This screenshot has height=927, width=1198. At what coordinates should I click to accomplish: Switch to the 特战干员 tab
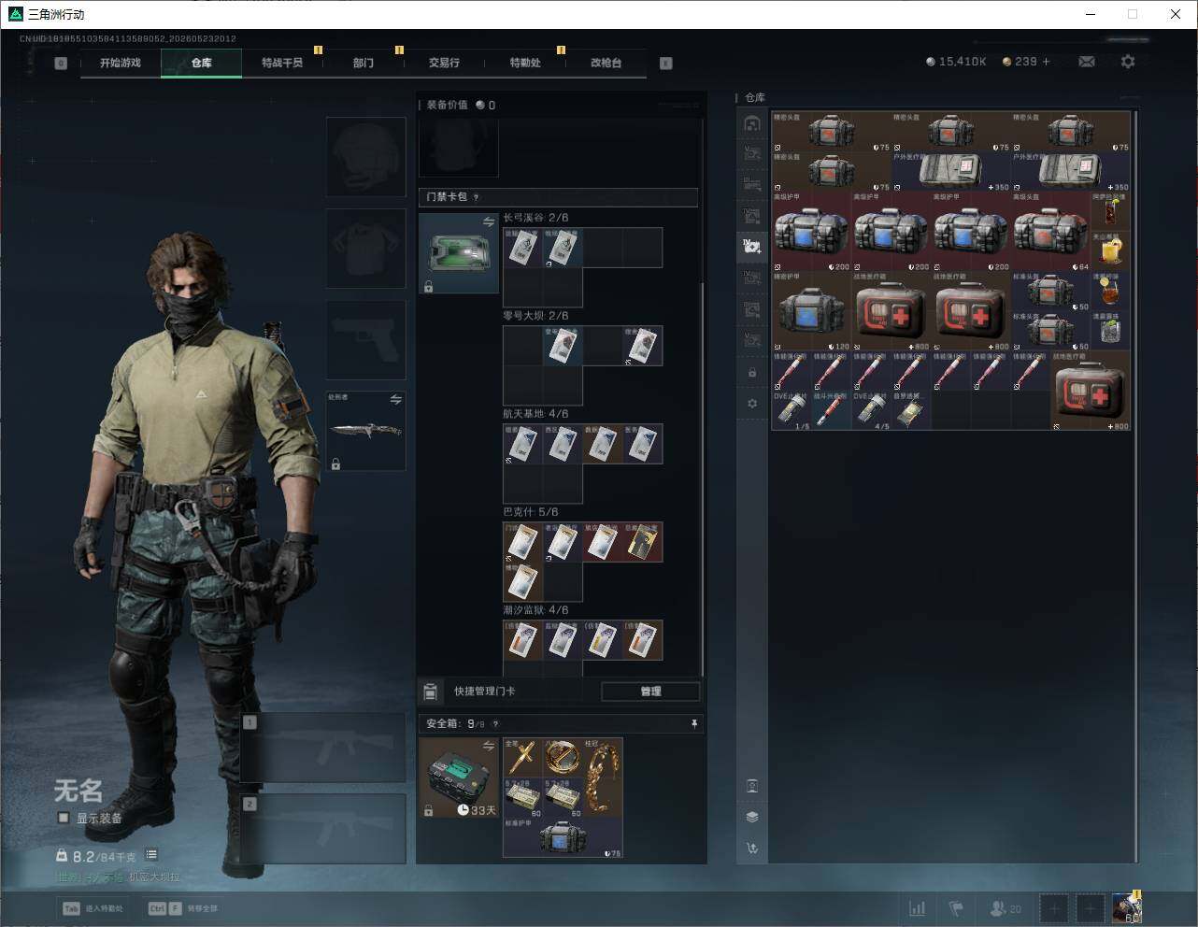[282, 63]
